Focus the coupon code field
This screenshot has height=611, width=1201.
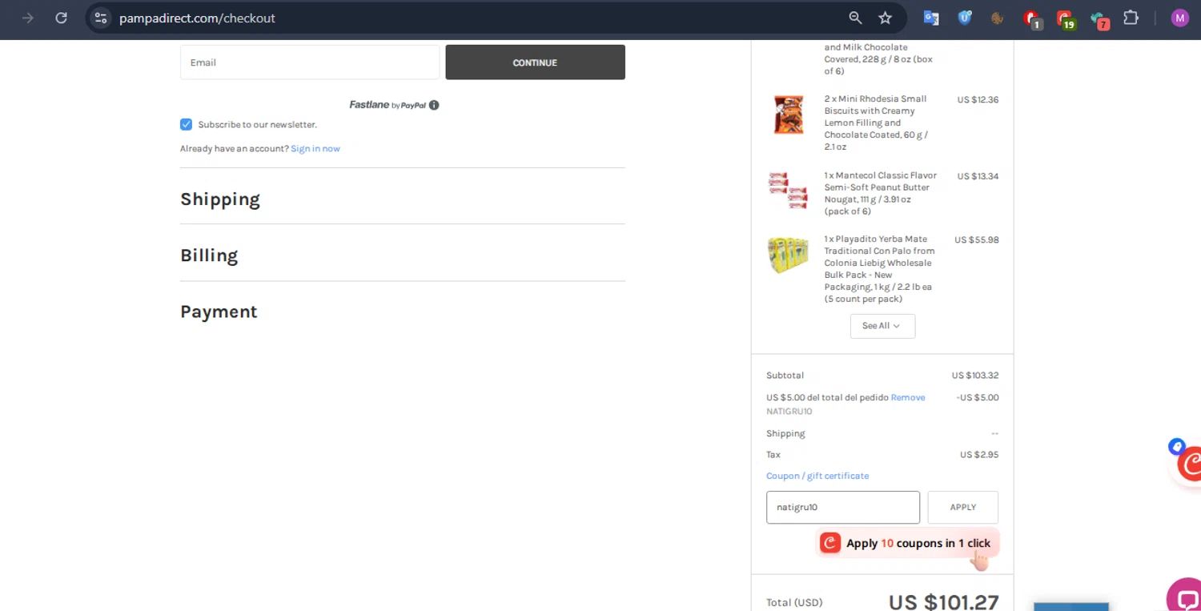[x=843, y=507]
